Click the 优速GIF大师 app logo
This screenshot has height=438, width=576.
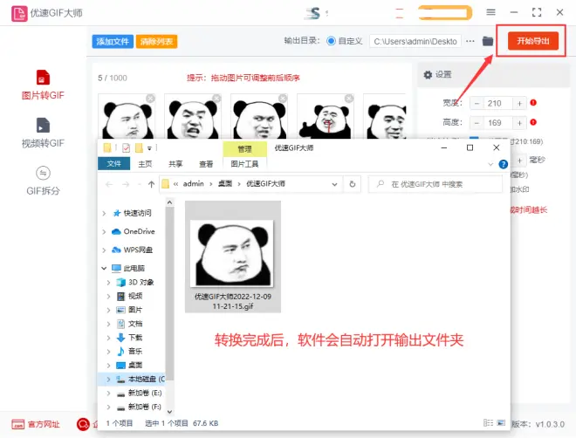click(x=19, y=13)
